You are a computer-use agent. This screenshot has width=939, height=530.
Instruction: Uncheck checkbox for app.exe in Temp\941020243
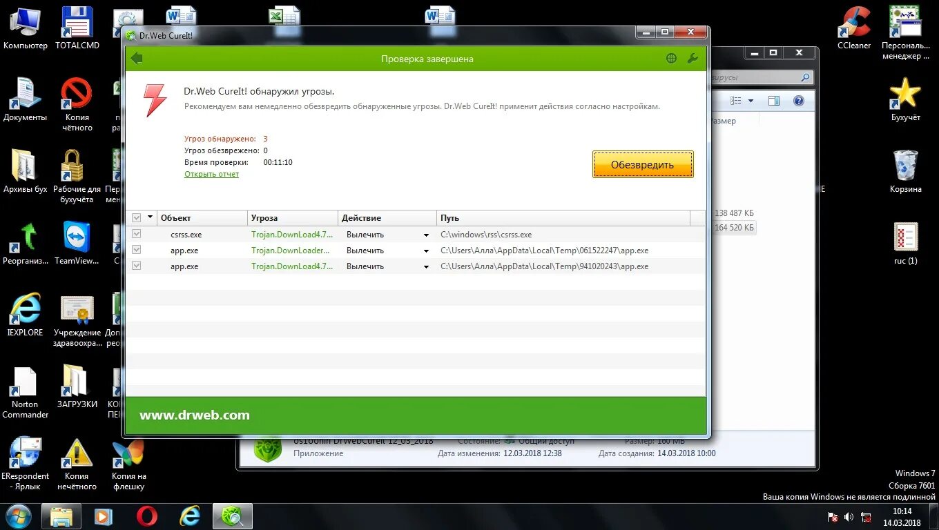click(136, 266)
